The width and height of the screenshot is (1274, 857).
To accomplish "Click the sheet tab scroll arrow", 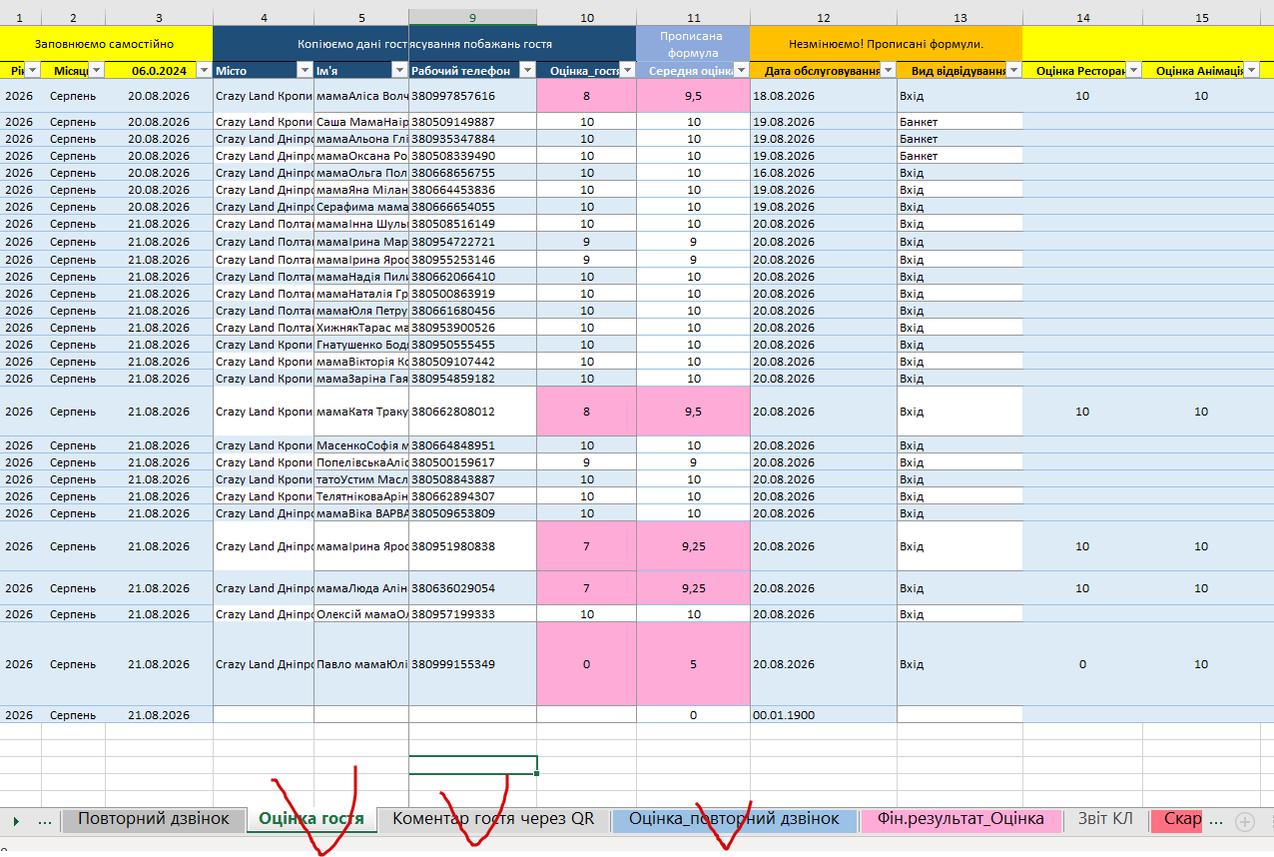I will tap(16, 821).
